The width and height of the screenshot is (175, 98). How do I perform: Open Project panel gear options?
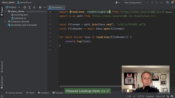coord(40,7)
